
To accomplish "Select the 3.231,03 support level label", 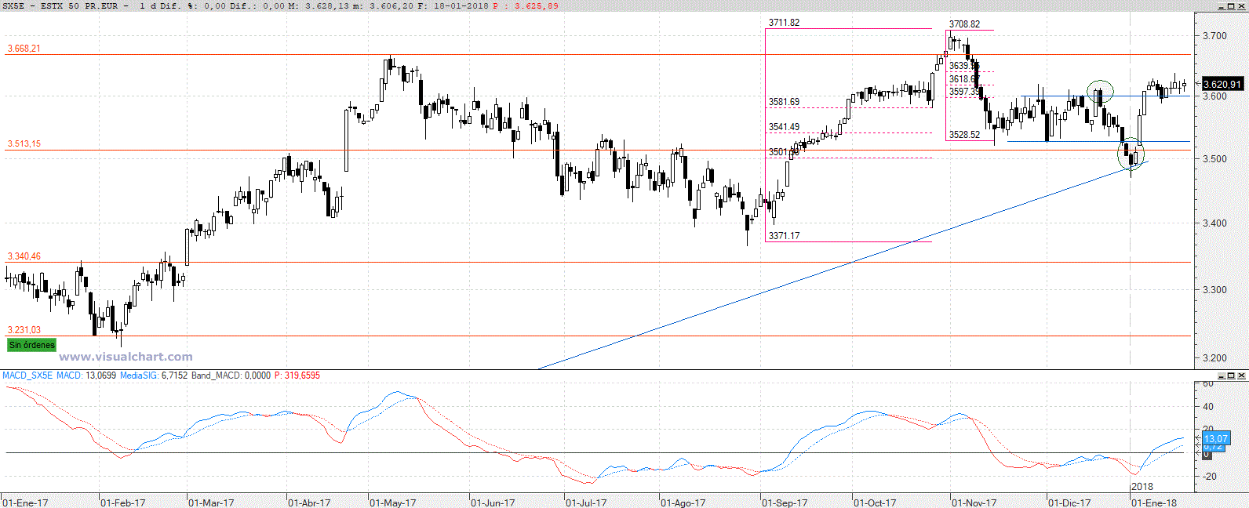I will click(x=24, y=330).
